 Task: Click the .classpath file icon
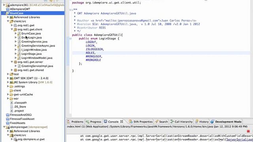(11, 103)
